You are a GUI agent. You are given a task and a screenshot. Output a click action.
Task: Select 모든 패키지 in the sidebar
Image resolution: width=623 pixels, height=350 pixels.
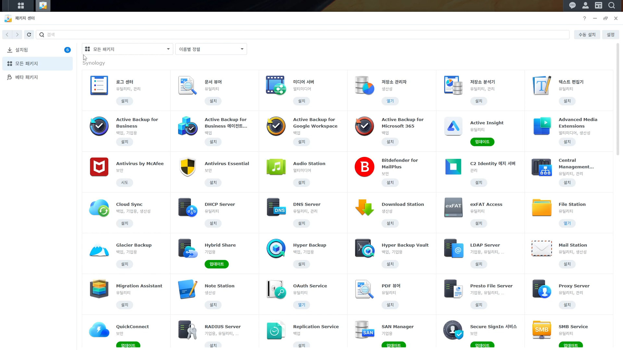pyautogui.click(x=37, y=64)
